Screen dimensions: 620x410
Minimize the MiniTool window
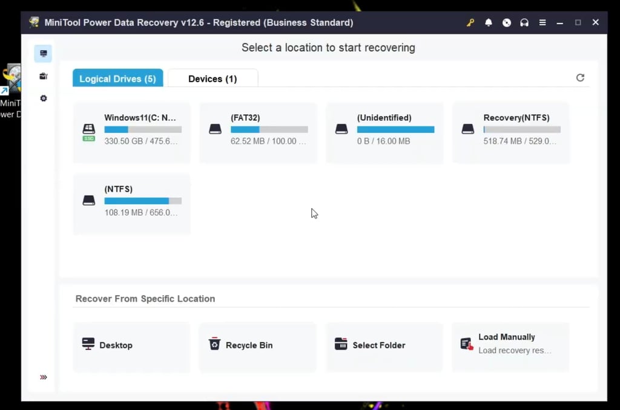560,23
